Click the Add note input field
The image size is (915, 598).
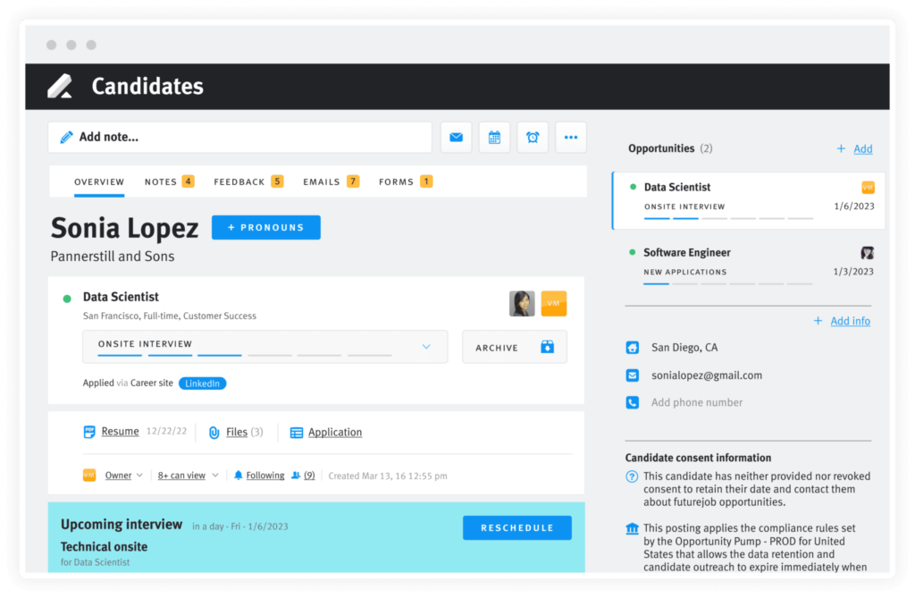[239, 138]
